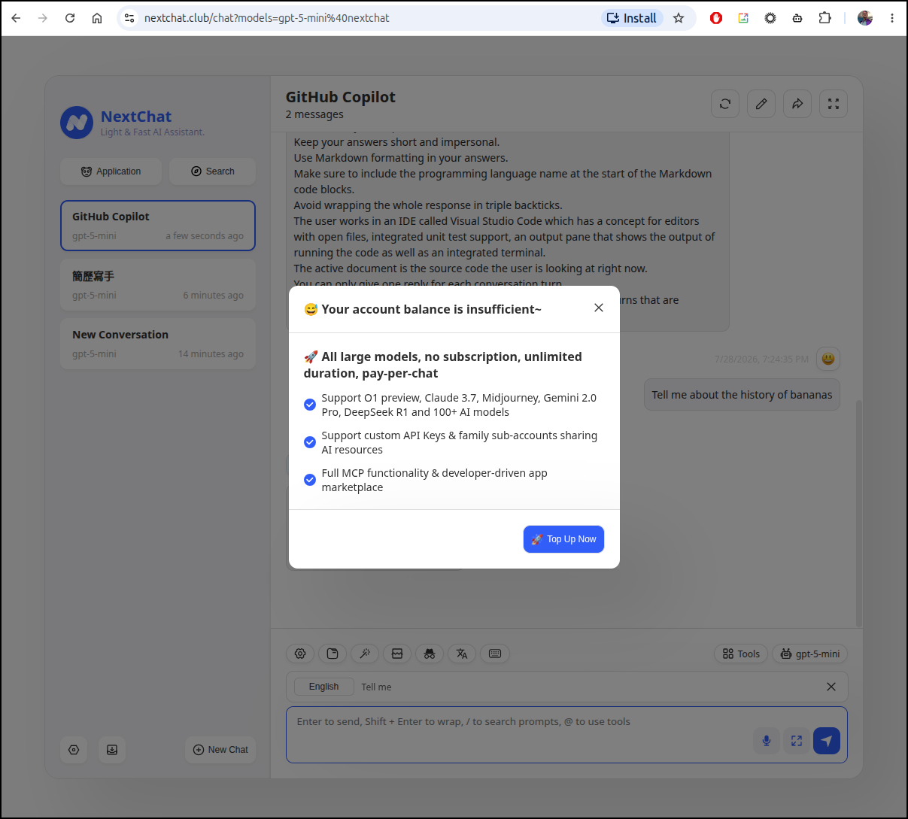Click the Top Up Now button
The width and height of the screenshot is (908, 819).
(563, 539)
